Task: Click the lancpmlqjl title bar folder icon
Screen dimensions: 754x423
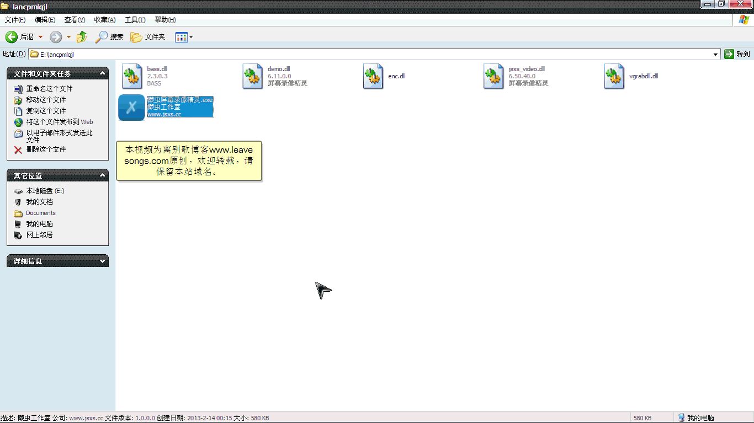Action: pos(5,7)
